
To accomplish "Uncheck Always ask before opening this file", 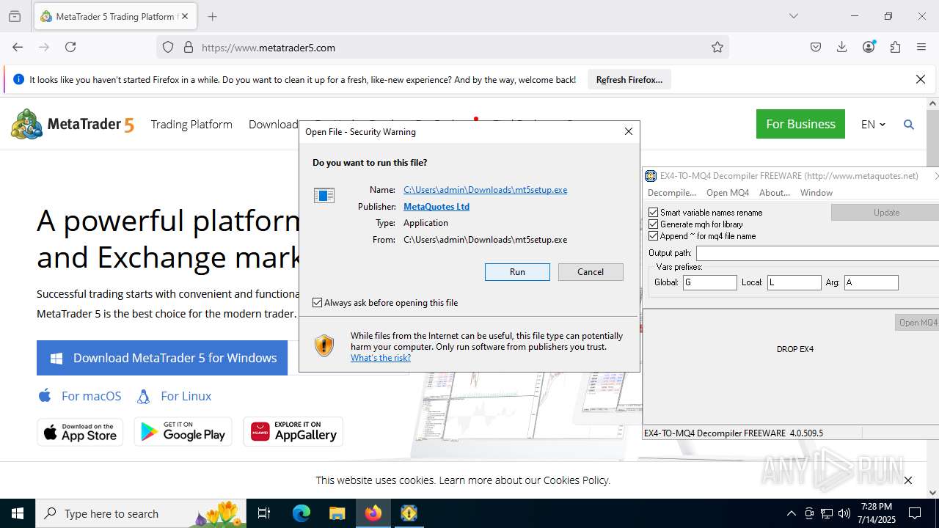I will [x=318, y=302].
